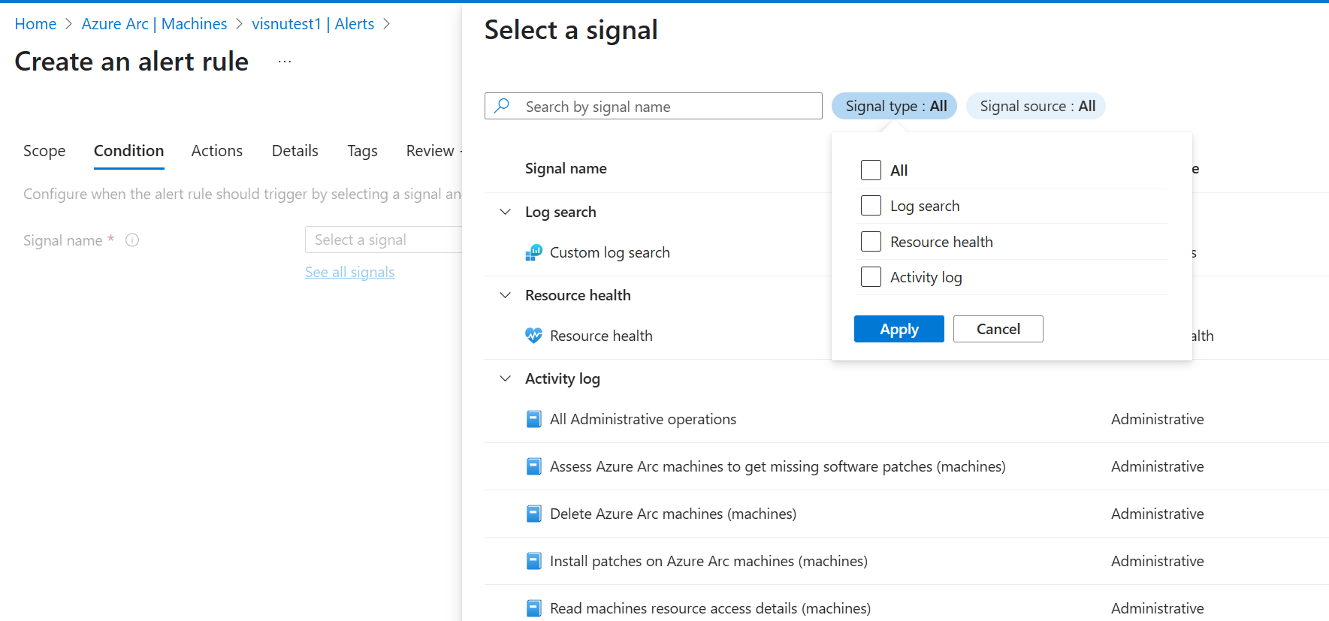
Task: Check the All signal type checkbox
Action: coord(871,170)
